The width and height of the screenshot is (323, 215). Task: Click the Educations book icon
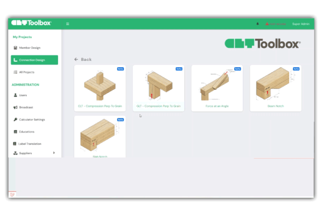[15, 132]
